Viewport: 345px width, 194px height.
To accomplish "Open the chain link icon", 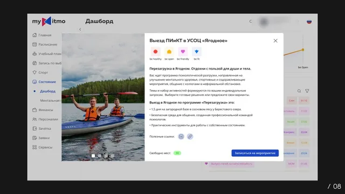I will point(190,136).
